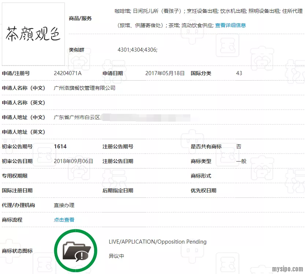Click the international class value 43
Viewport: 305px width, 274px height.
click(239, 73)
